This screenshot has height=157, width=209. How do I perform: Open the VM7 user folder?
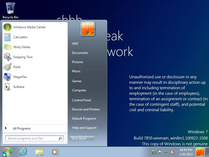coord(75,44)
